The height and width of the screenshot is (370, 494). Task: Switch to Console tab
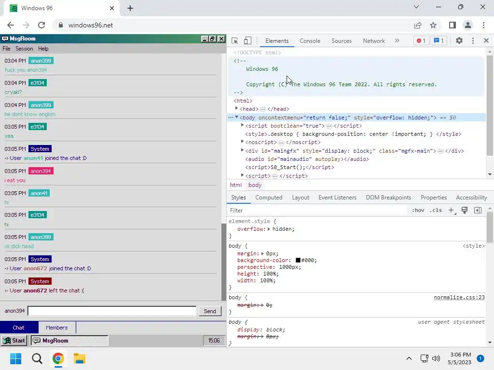pyautogui.click(x=310, y=41)
